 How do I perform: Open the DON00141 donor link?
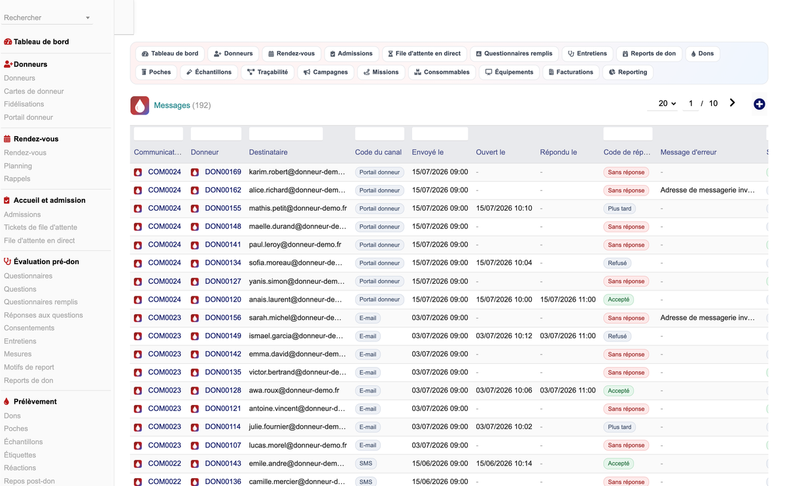[223, 245]
